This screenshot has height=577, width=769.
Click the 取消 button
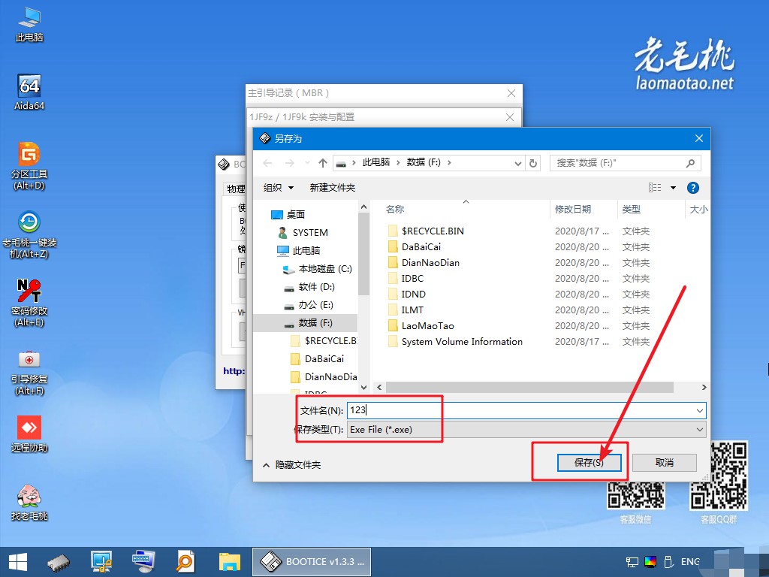[665, 463]
